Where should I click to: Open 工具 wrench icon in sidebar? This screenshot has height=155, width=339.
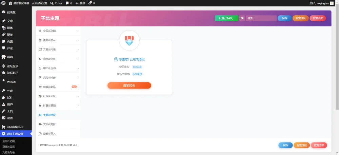point(3,111)
